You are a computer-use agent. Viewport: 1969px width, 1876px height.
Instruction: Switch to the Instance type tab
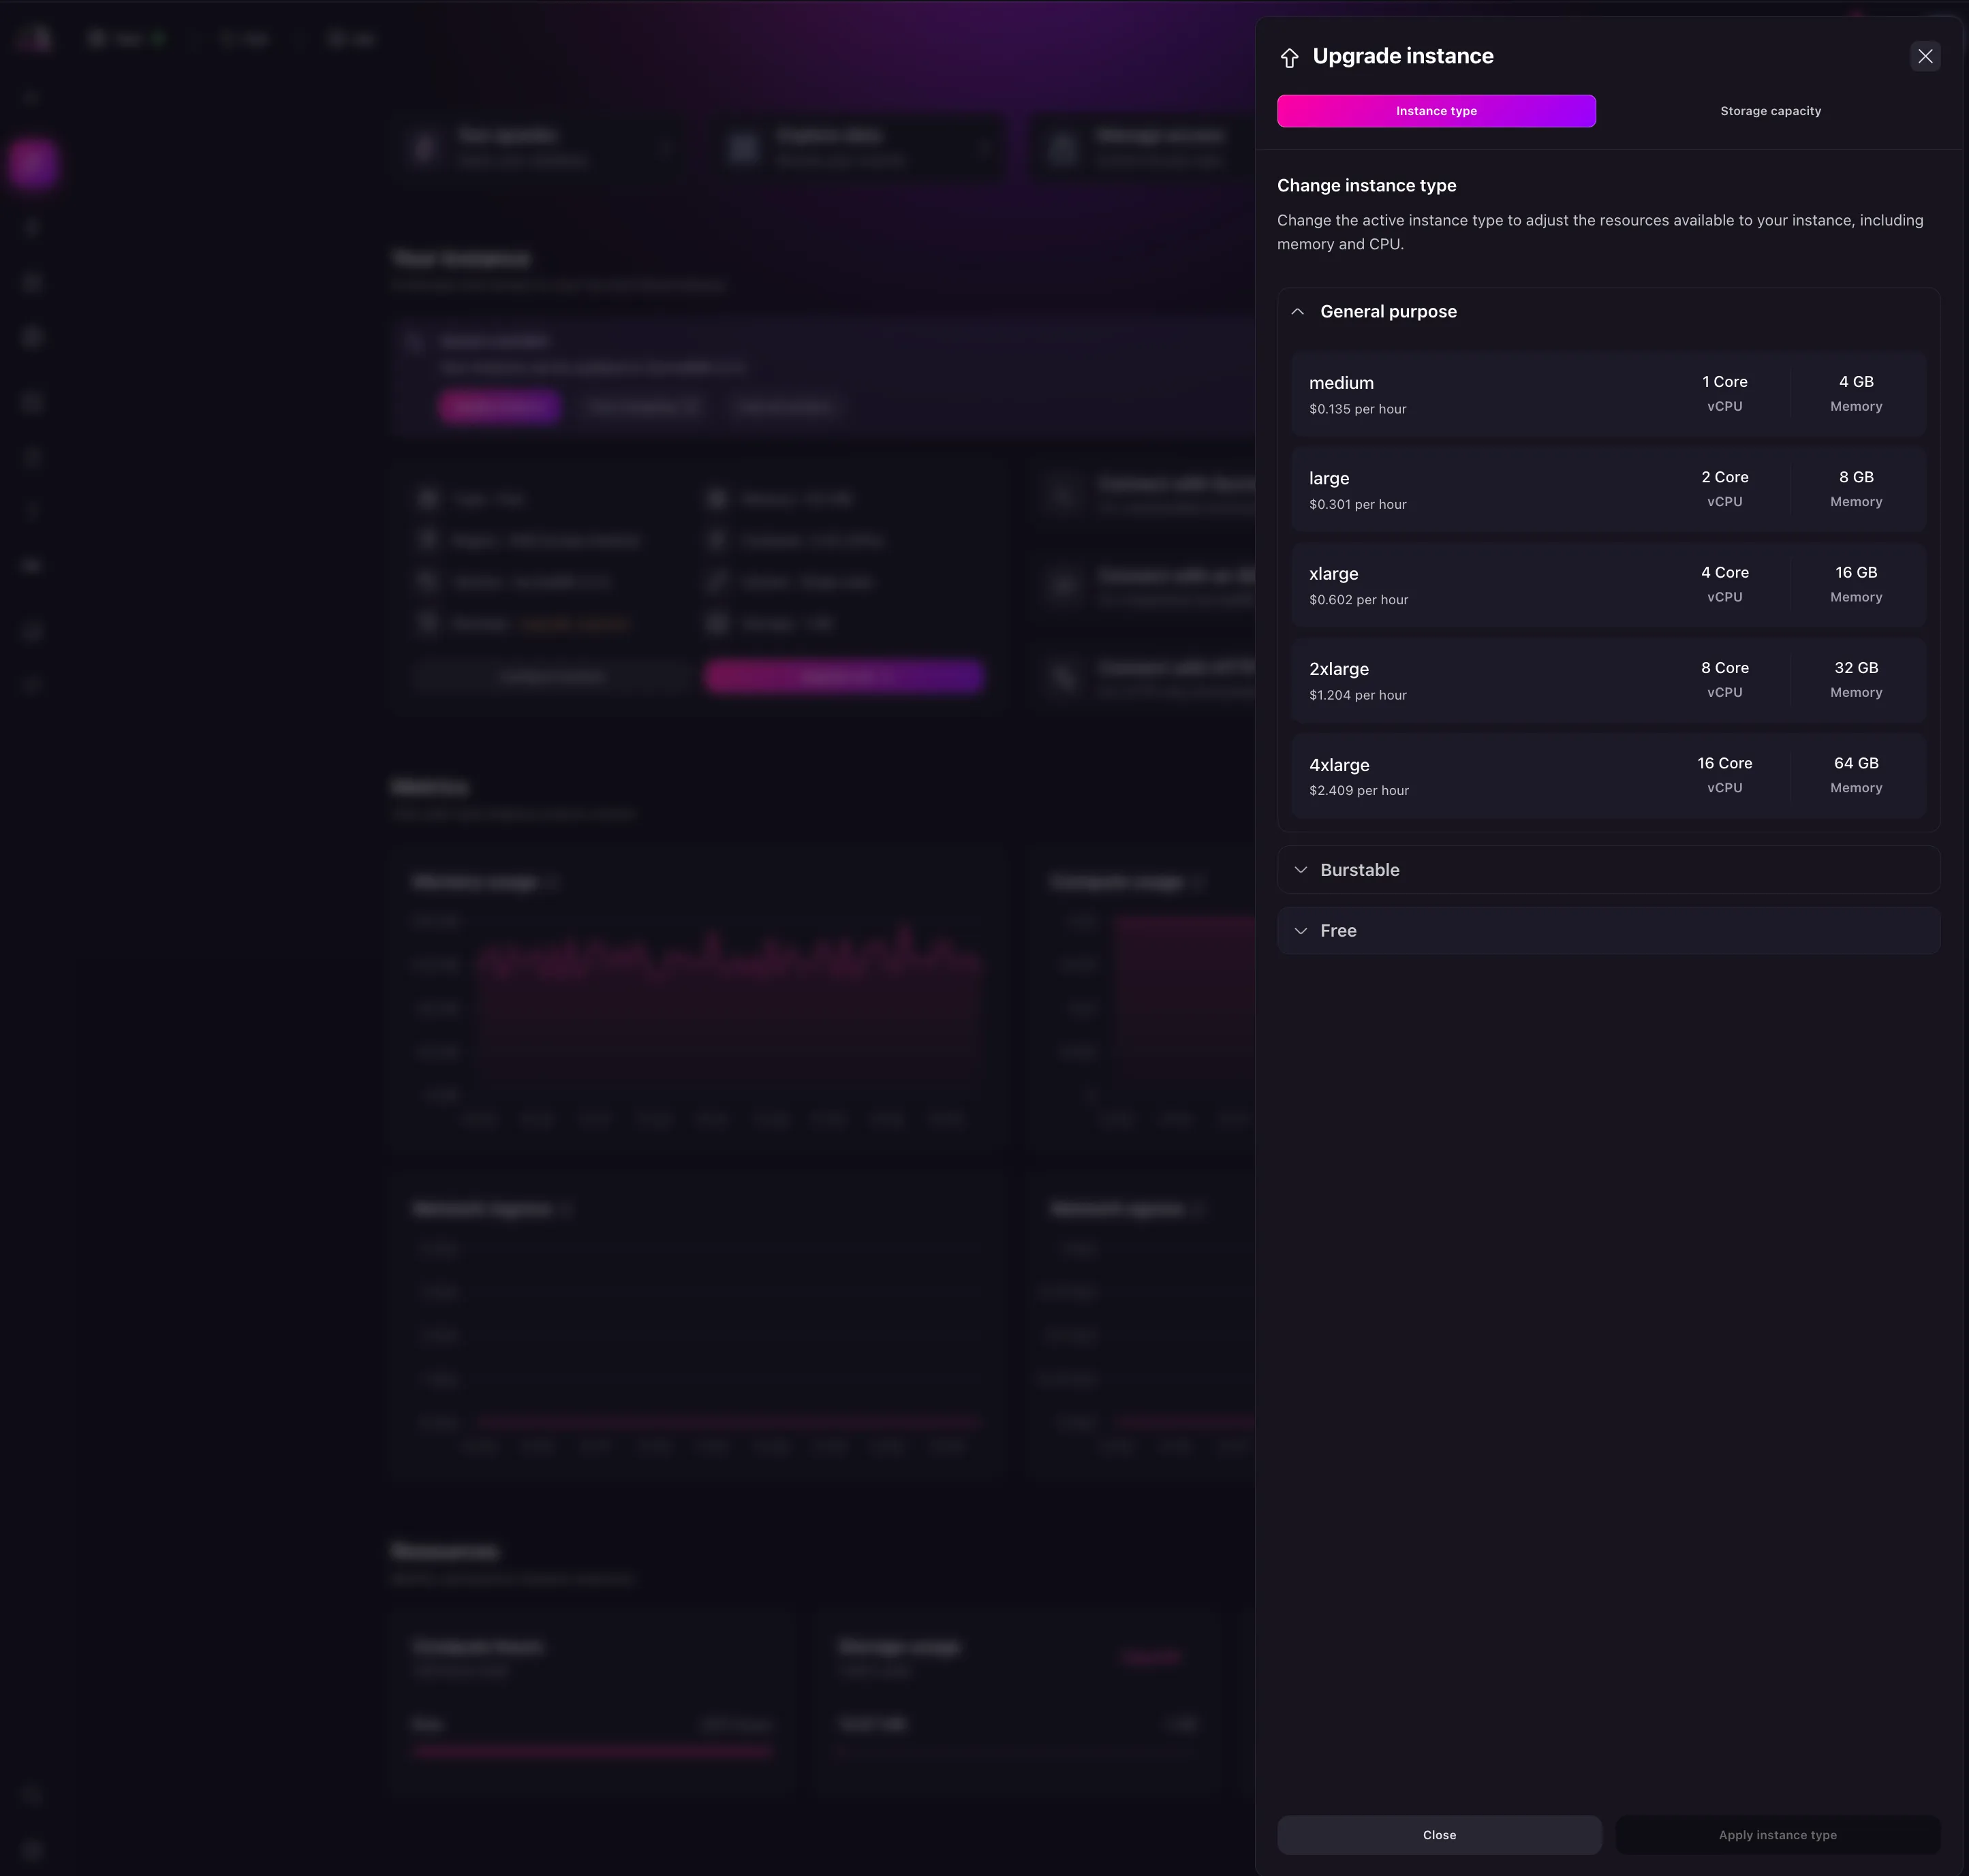[1435, 111]
